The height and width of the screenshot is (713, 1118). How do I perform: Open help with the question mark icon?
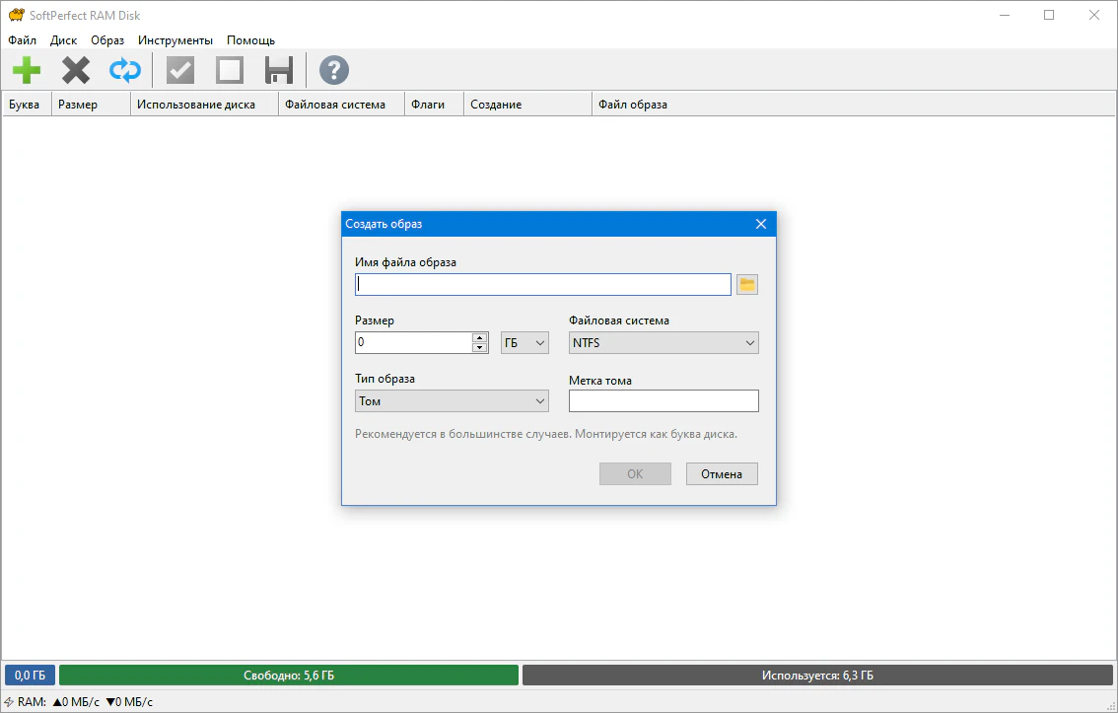point(334,70)
